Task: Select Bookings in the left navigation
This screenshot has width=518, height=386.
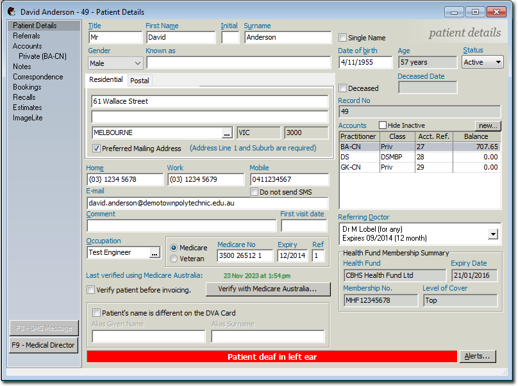Action: click(x=27, y=87)
